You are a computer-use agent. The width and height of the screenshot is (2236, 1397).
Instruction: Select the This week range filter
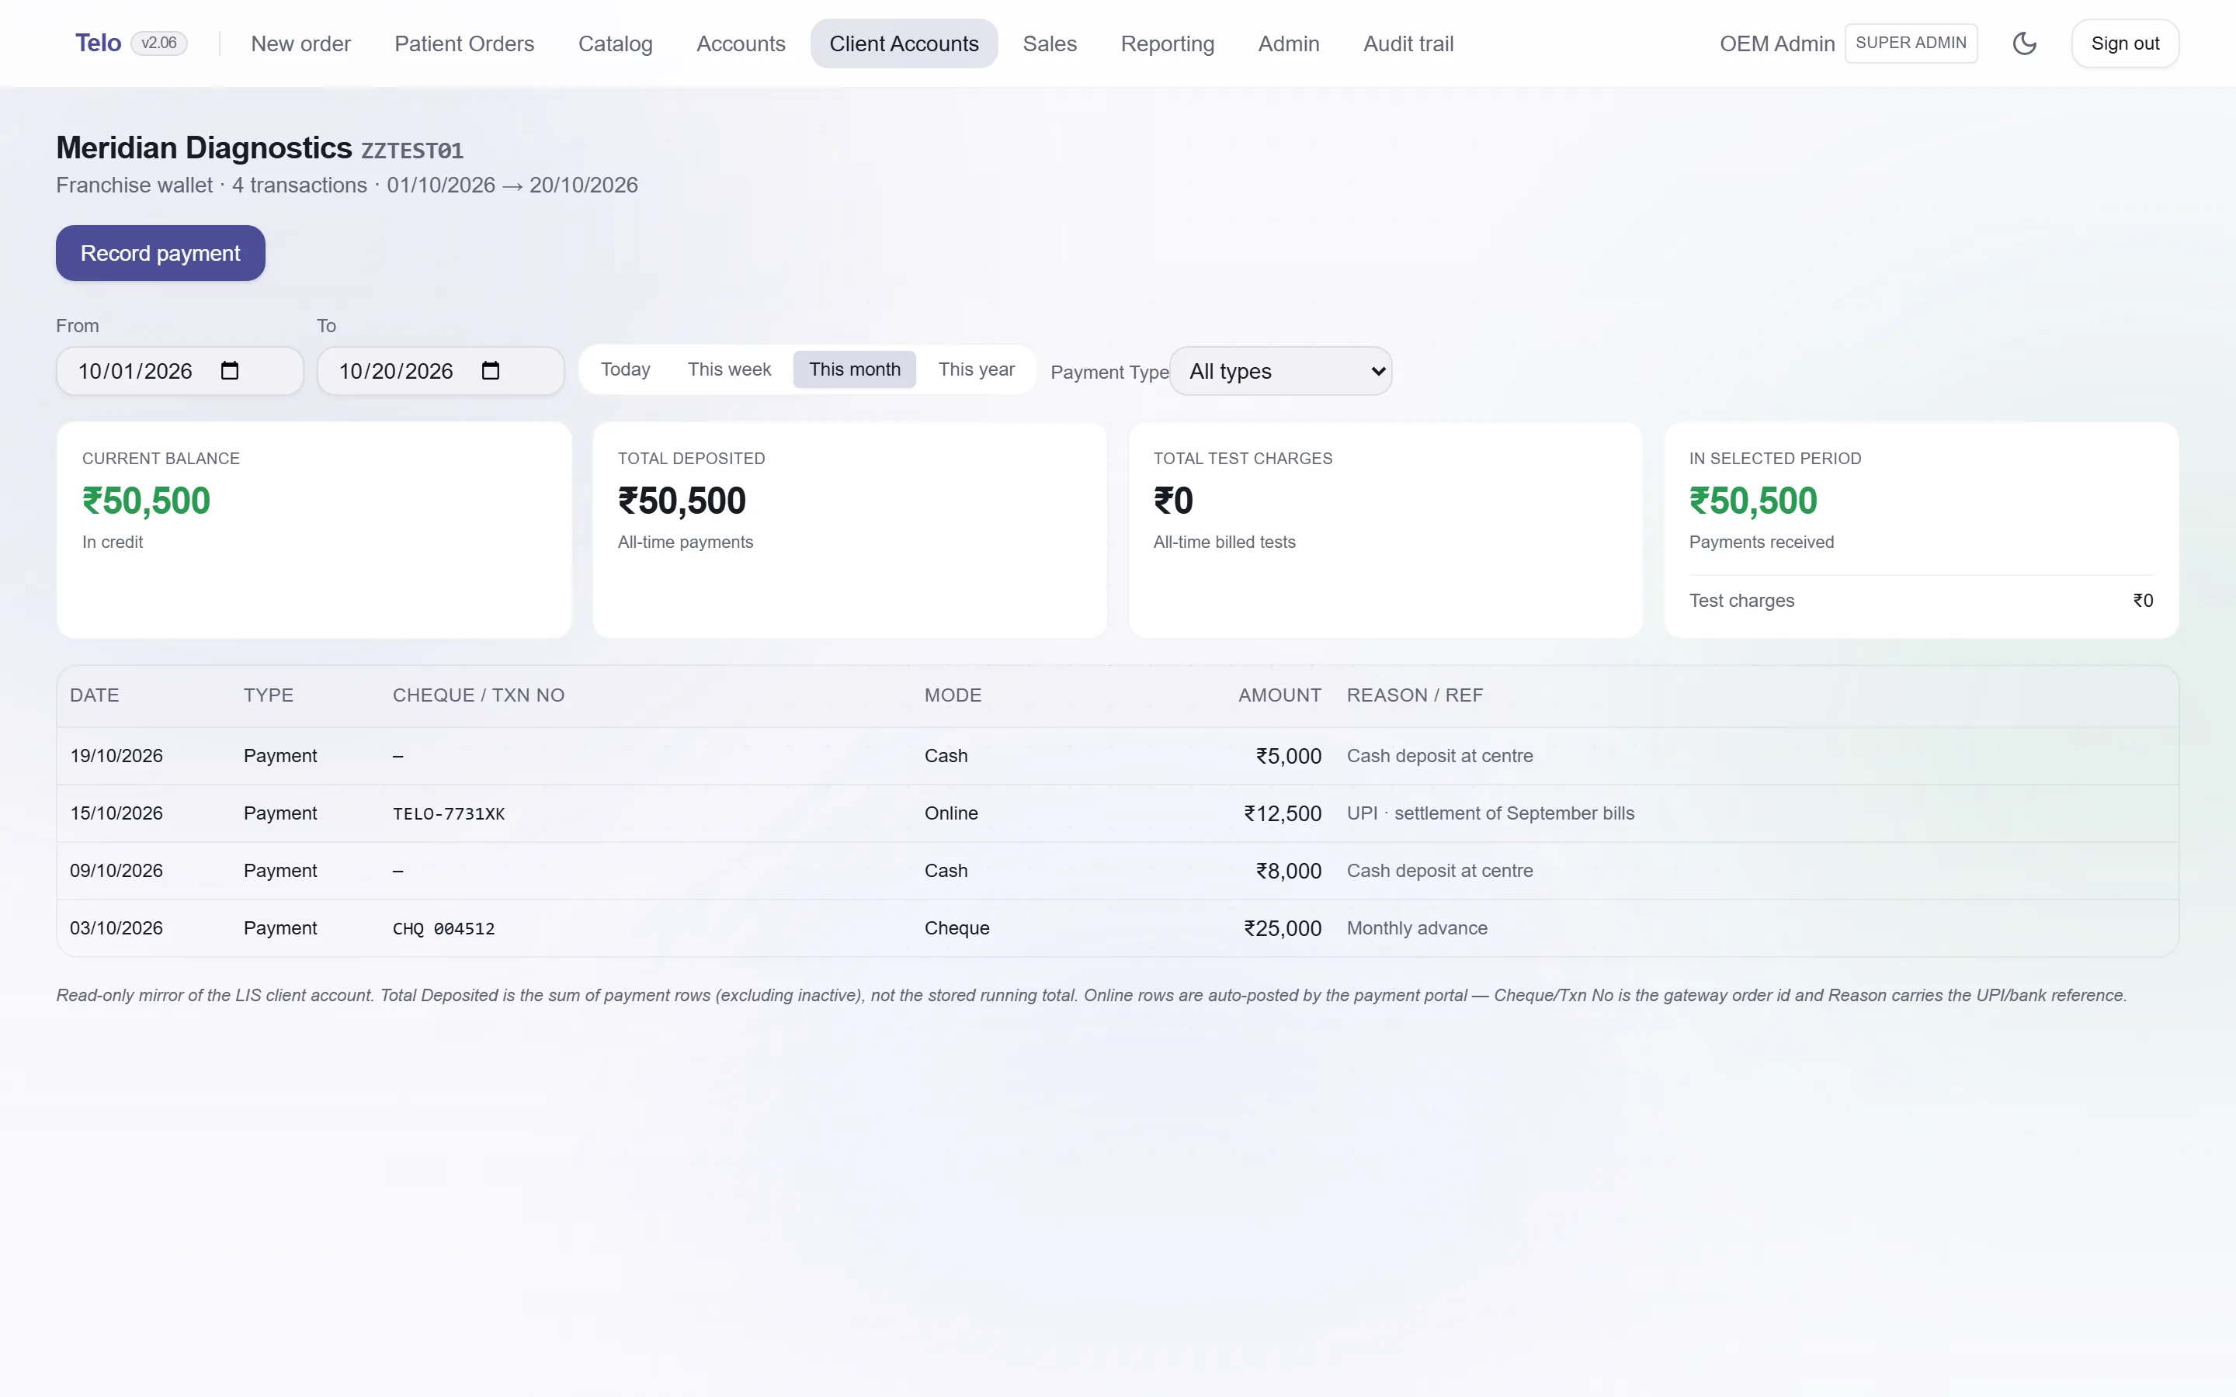click(x=729, y=369)
